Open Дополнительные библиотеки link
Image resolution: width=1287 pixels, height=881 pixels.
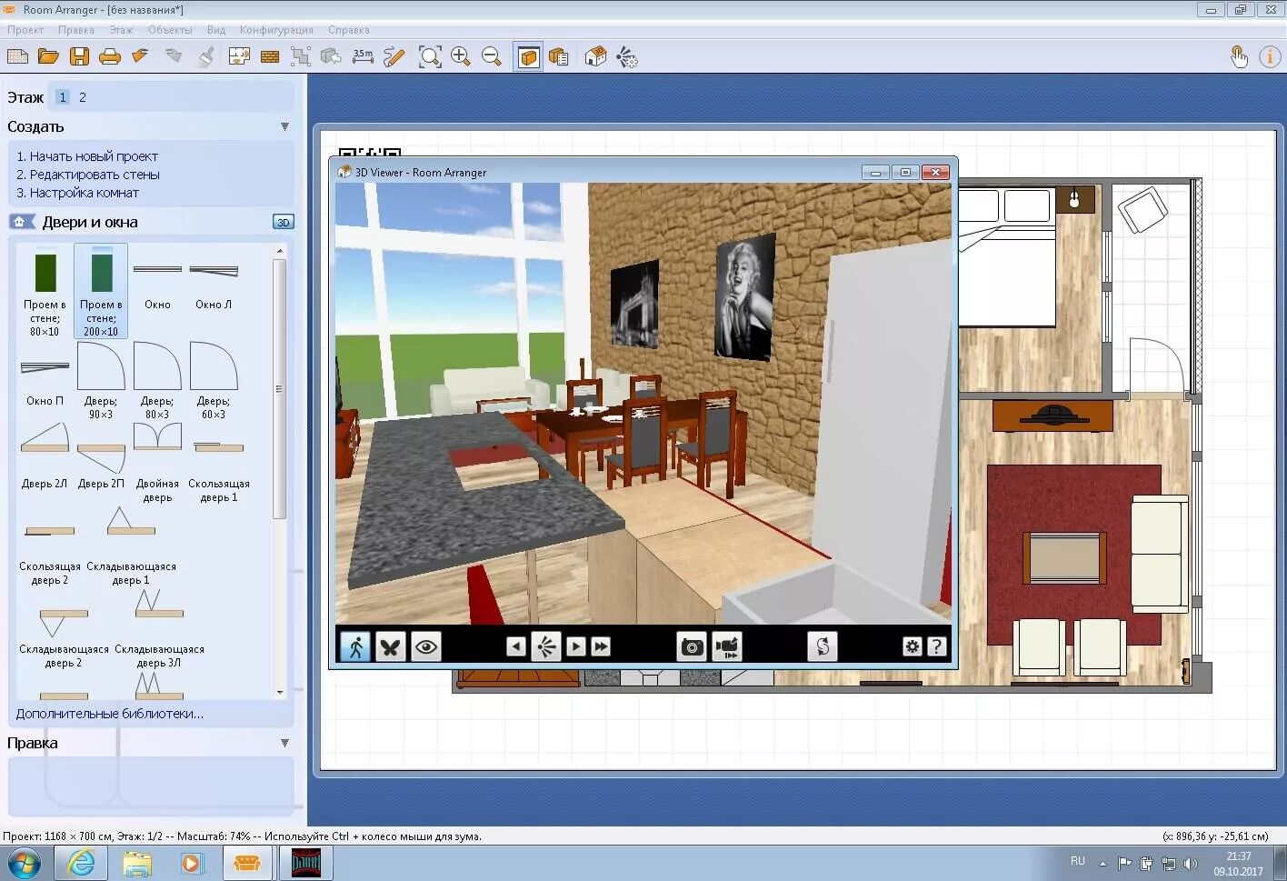pos(110,714)
